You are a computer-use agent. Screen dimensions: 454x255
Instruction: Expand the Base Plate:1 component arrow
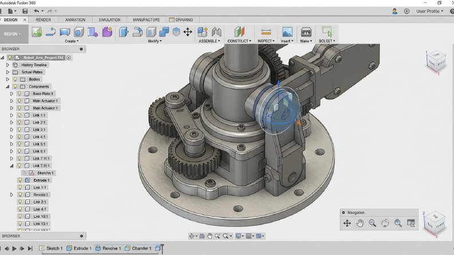click(11, 93)
